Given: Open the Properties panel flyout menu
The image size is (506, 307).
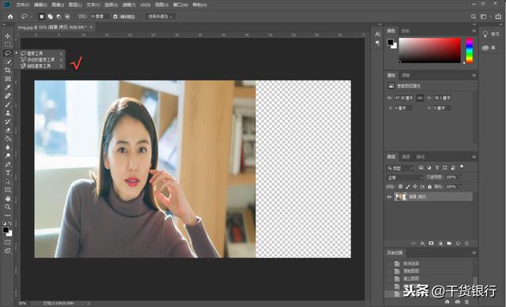Looking at the screenshot, I should (x=474, y=76).
